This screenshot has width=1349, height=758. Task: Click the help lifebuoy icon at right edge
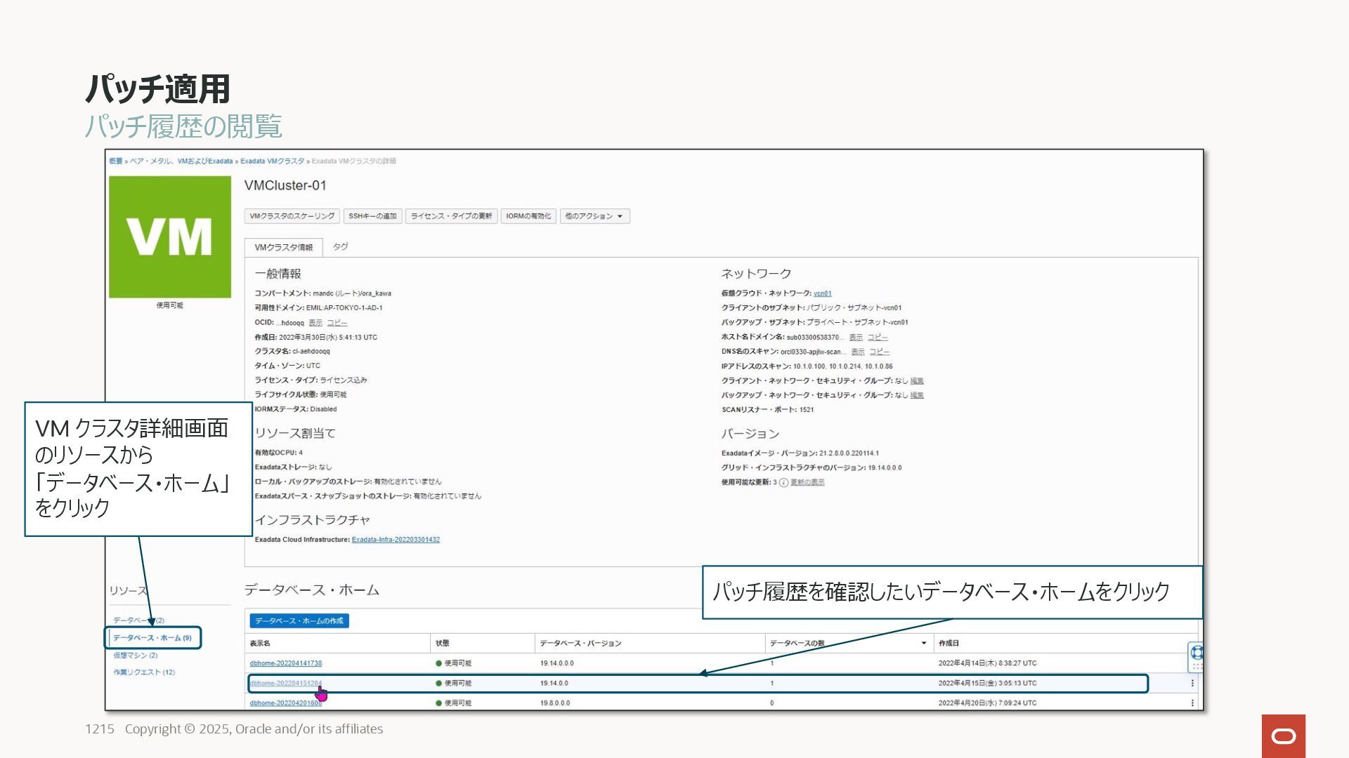[x=1197, y=652]
